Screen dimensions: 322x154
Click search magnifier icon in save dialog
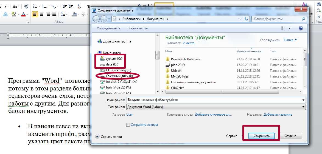303,19
